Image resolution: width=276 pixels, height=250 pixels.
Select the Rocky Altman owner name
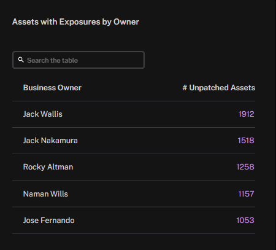tap(48, 167)
